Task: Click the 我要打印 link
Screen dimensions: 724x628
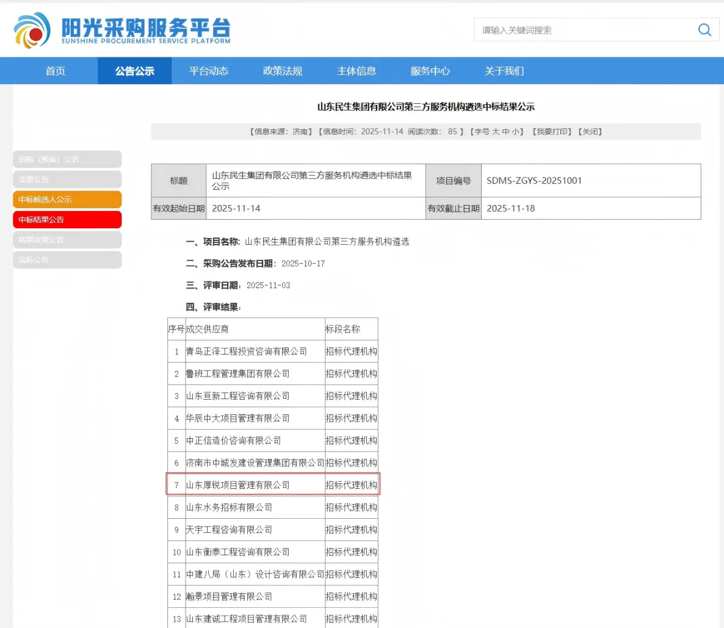Action: [552, 132]
